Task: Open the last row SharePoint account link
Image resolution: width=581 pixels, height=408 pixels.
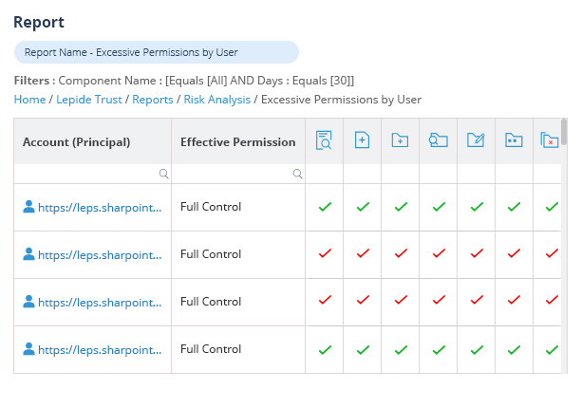Action: coord(100,349)
